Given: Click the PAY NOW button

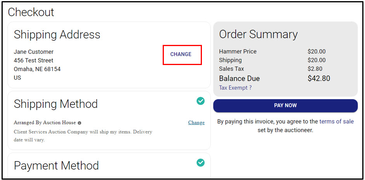Looking at the screenshot, I should (285, 106).
